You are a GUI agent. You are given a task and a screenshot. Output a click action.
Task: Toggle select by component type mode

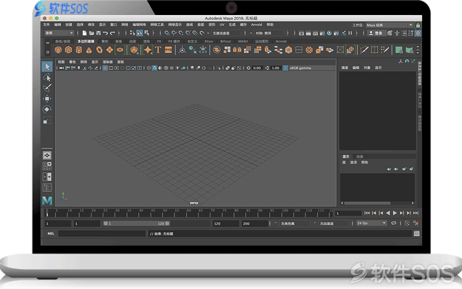click(x=147, y=33)
